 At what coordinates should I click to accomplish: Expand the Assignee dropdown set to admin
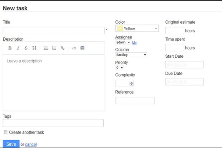123,43
